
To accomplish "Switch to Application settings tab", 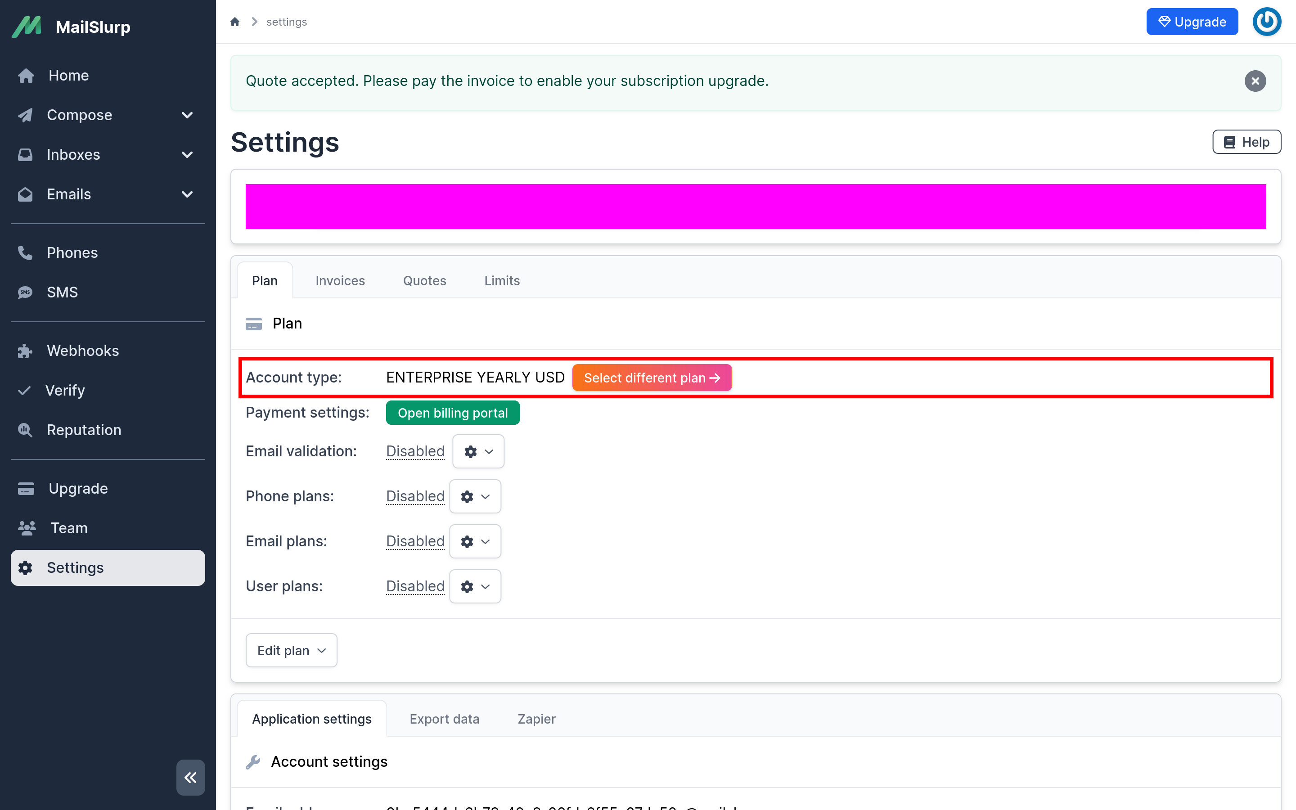I will 312,719.
